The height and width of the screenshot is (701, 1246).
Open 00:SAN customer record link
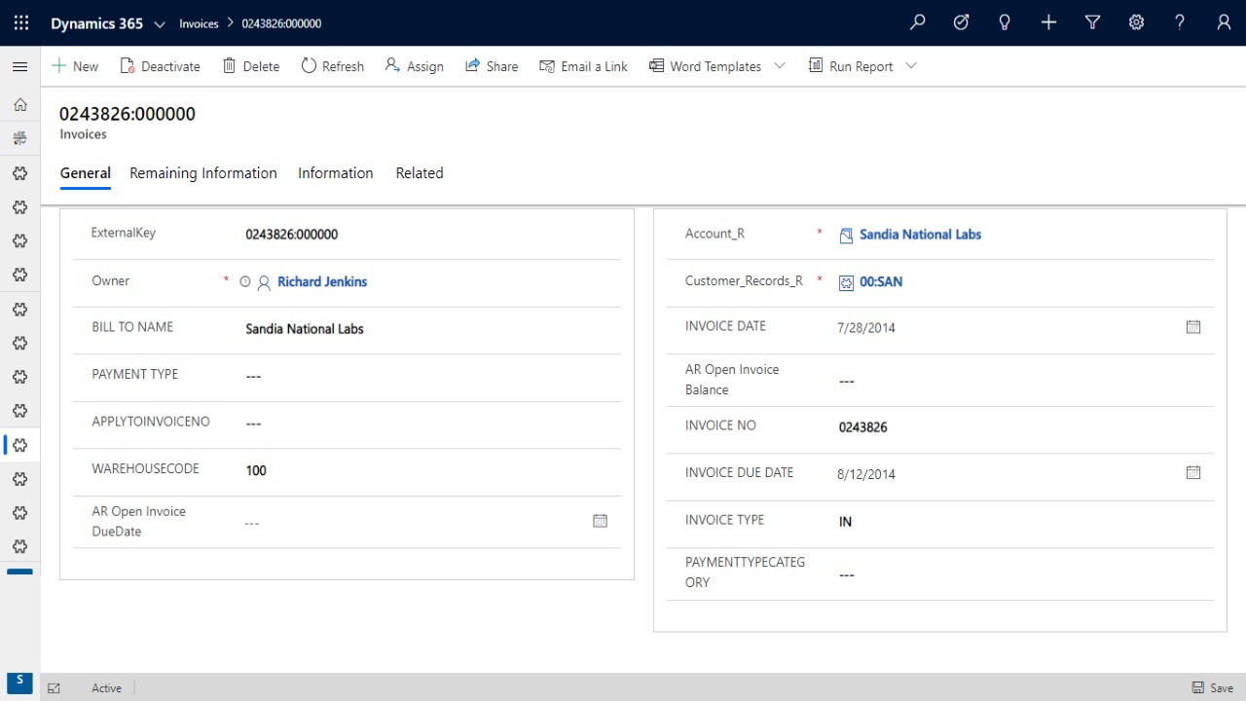pyautogui.click(x=881, y=281)
